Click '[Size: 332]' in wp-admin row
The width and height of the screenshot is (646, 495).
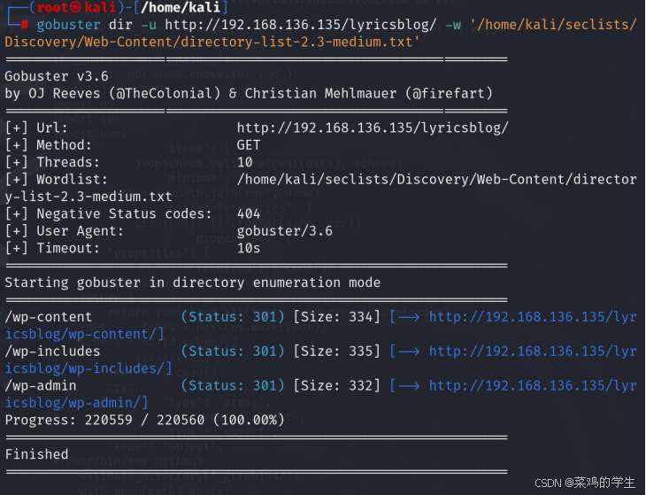click(x=336, y=386)
